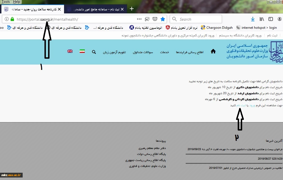Open the Library icon
This screenshot has width=283, height=180.
262,19
